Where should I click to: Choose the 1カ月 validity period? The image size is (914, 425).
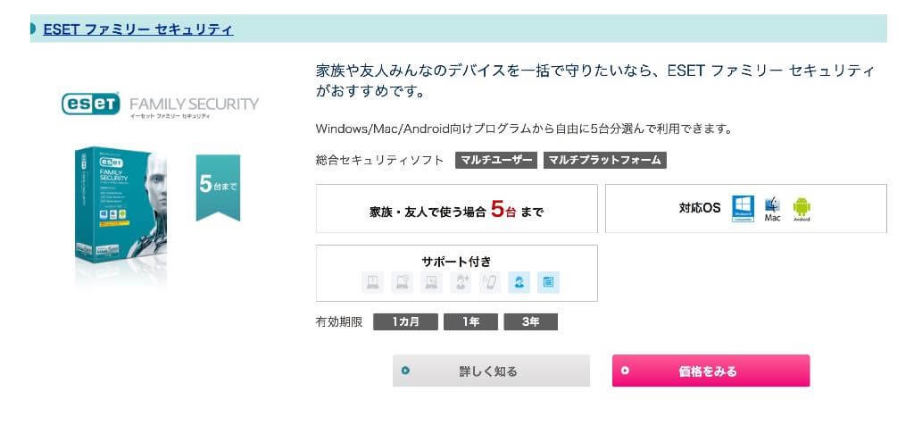[404, 321]
